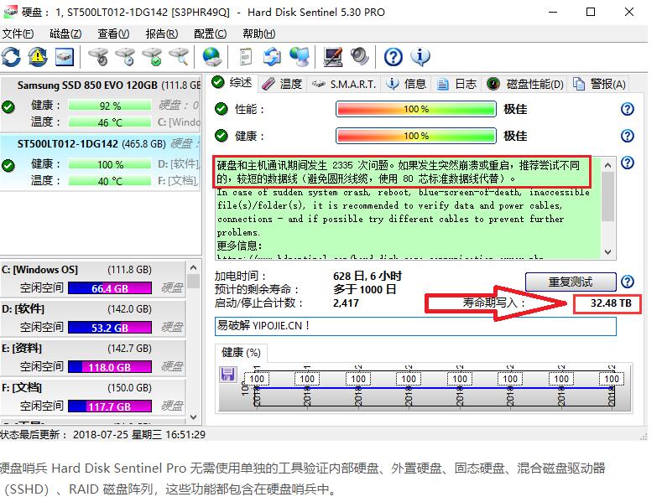This screenshot has height=502, width=662.
Task: Click the monitor with screwdriver configuration icon
Action: (333, 56)
